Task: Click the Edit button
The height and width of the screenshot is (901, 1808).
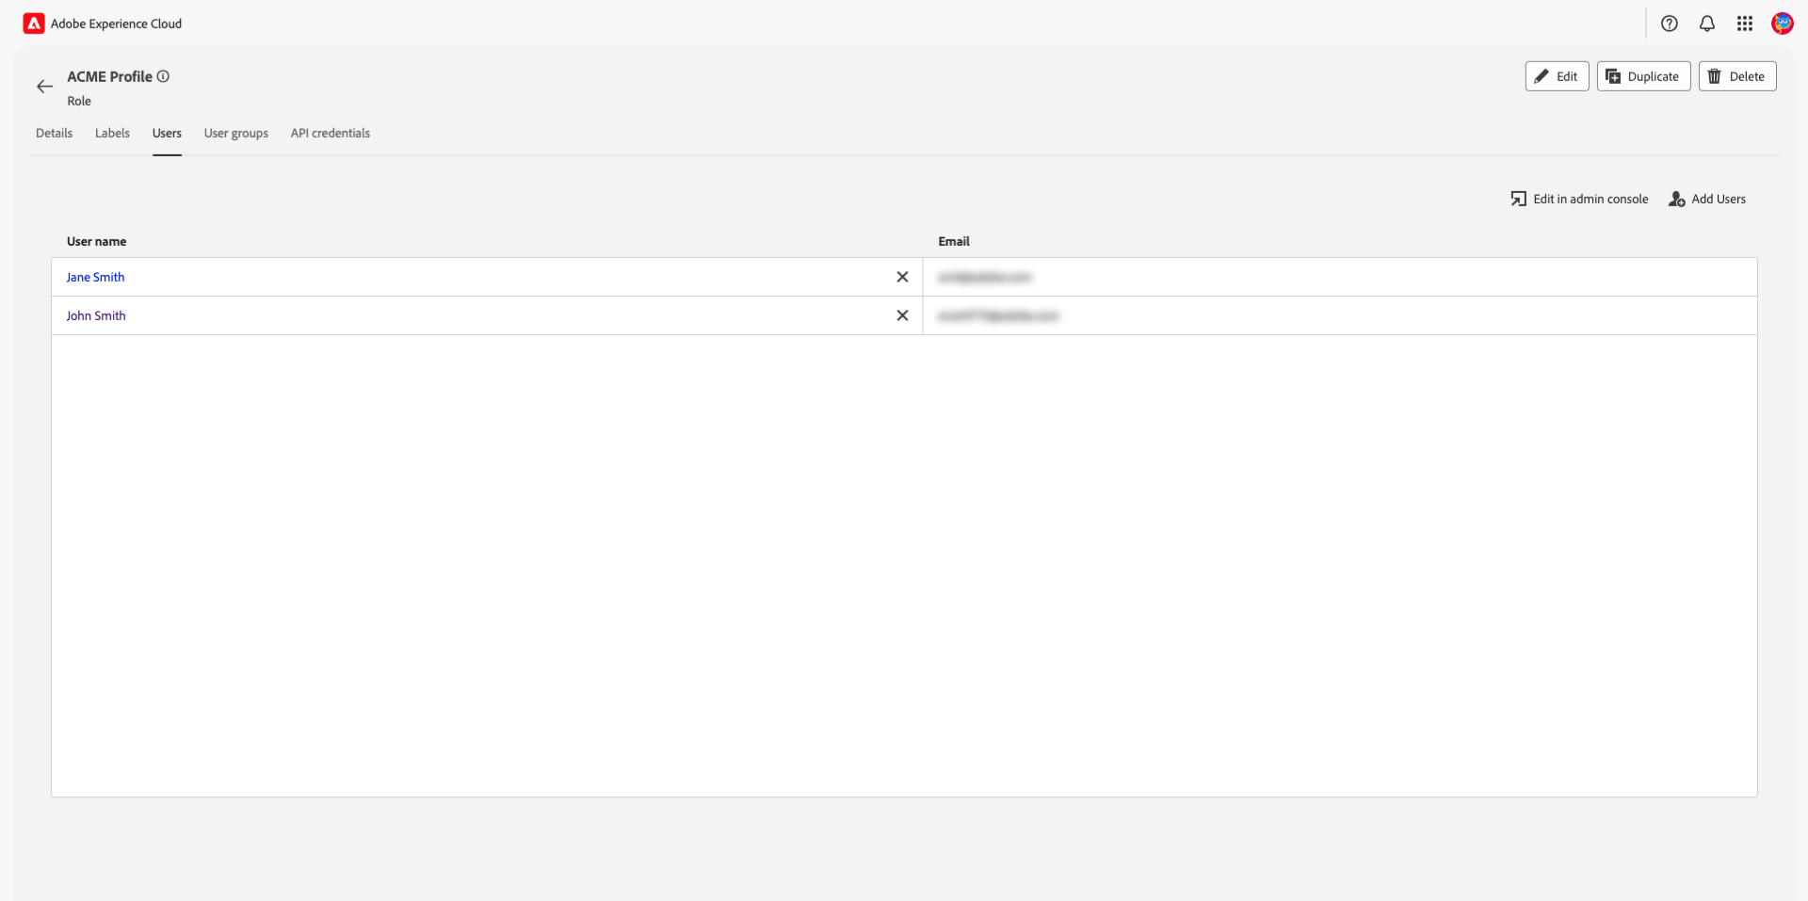Action: pyautogui.click(x=1557, y=76)
